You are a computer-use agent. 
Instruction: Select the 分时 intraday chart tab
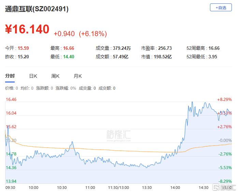coord(10,76)
